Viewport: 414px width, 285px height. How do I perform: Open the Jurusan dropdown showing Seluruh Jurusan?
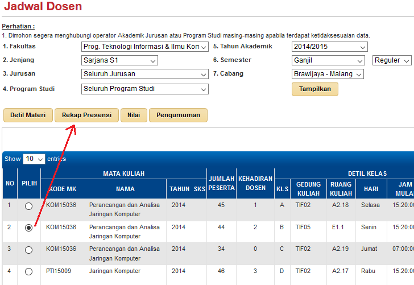tap(144, 74)
